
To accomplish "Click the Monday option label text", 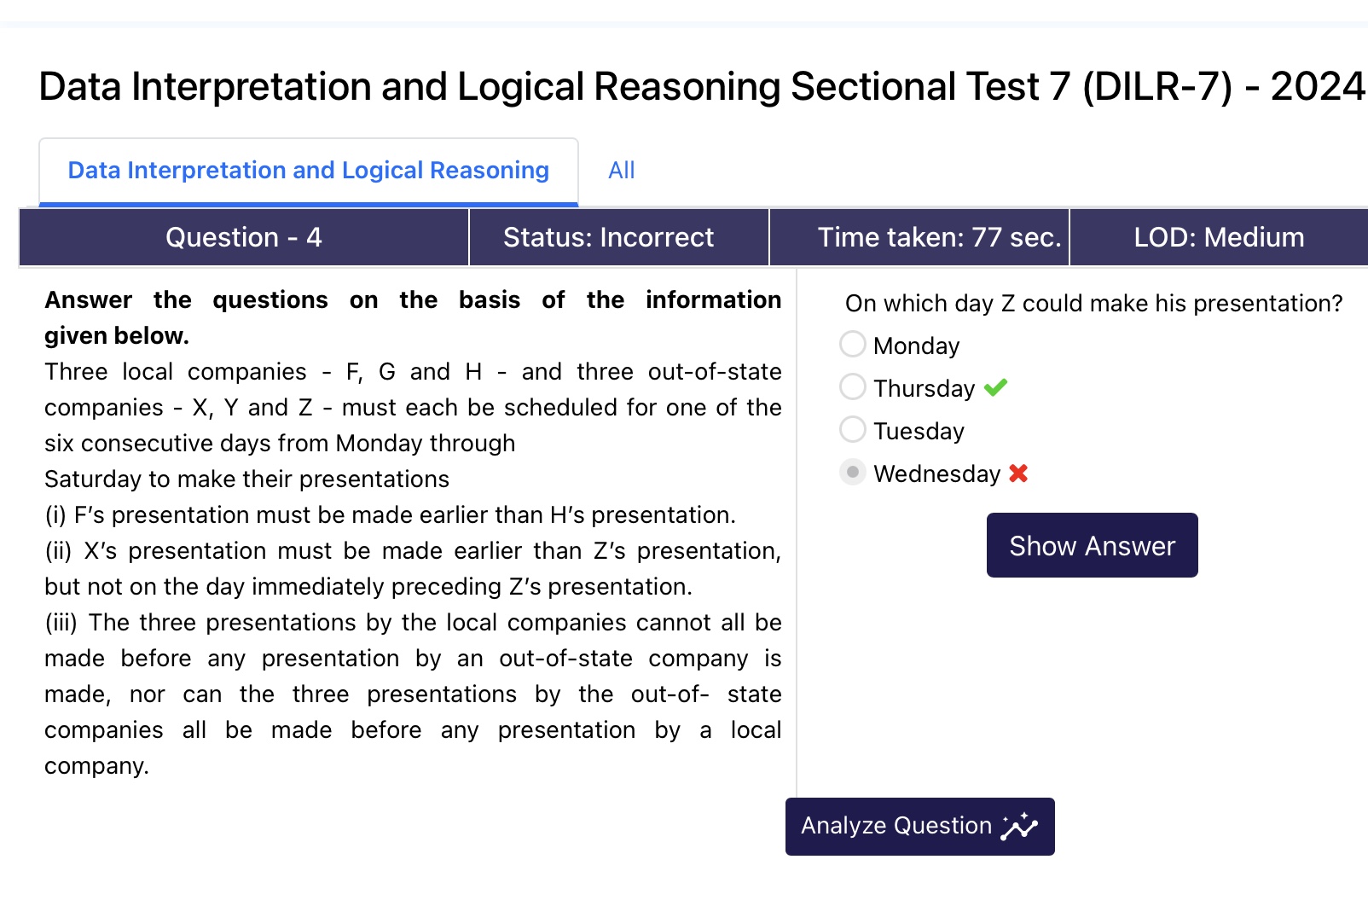I will coord(917,346).
